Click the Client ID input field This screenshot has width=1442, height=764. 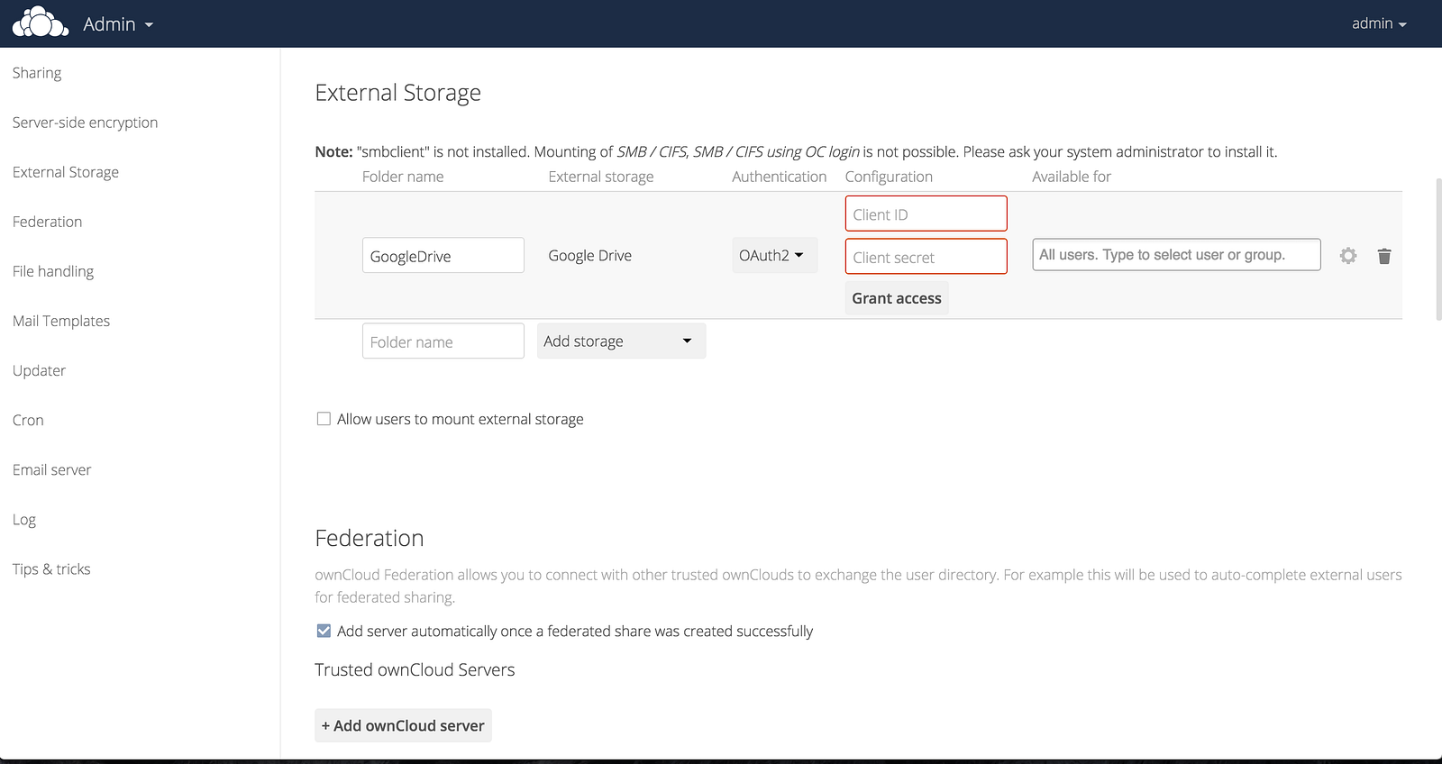[x=926, y=214]
